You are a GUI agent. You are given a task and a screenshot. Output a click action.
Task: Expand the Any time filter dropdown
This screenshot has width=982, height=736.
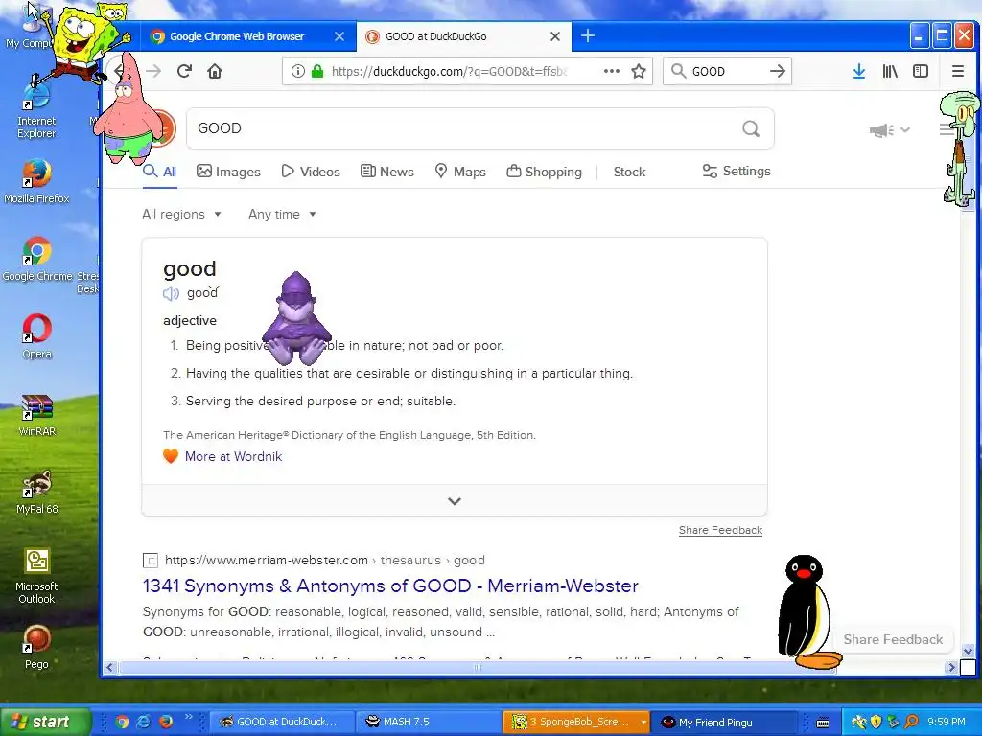282,214
